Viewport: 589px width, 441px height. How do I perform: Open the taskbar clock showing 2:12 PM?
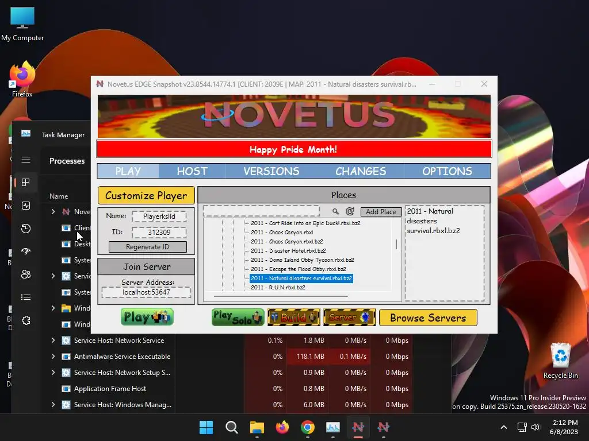click(564, 427)
